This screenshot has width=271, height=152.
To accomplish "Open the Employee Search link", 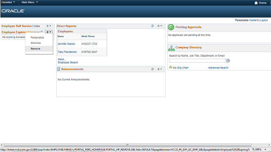I will pos(68,62).
